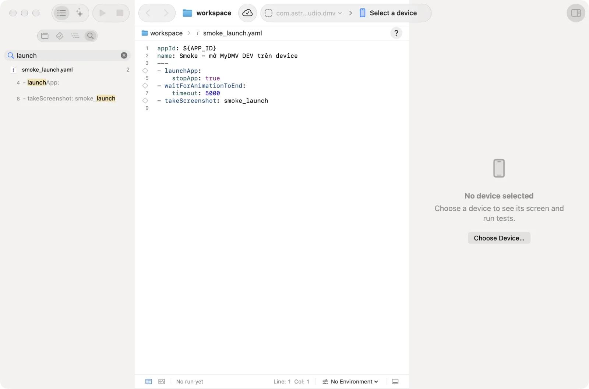Show the run results view icon
The height and width of the screenshot is (389, 589).
click(162, 382)
